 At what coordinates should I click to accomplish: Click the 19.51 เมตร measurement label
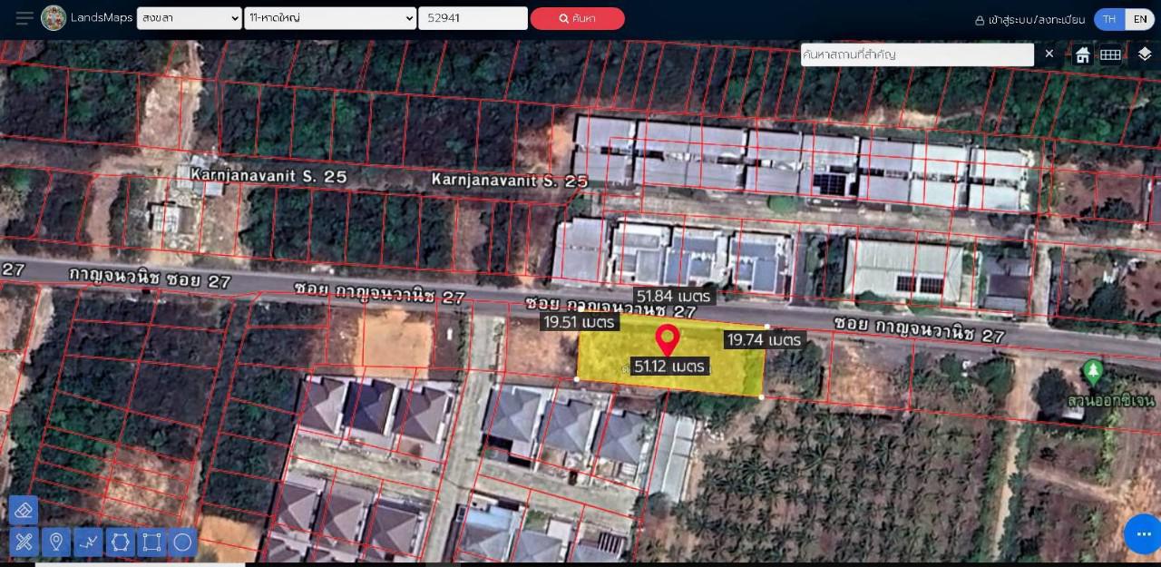point(580,322)
